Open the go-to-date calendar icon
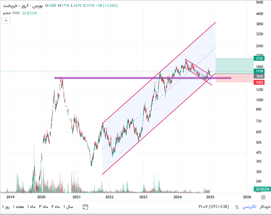The width and height of the screenshot is (271, 215). pyautogui.click(x=85, y=207)
